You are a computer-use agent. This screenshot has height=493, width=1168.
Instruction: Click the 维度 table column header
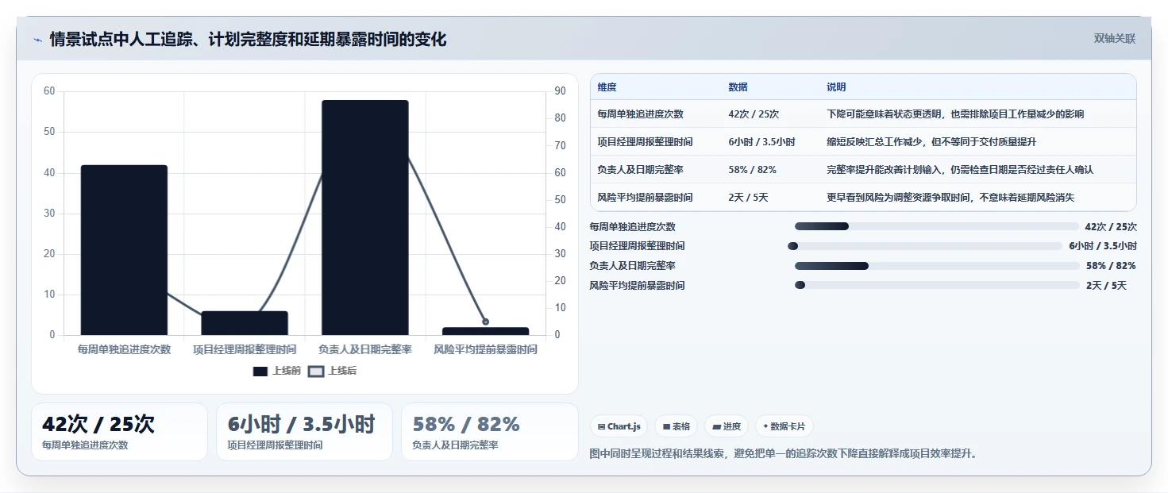(x=607, y=87)
